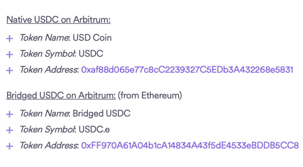
Task: Open the native USDC address starting 0xaf88
Action: click(x=187, y=70)
